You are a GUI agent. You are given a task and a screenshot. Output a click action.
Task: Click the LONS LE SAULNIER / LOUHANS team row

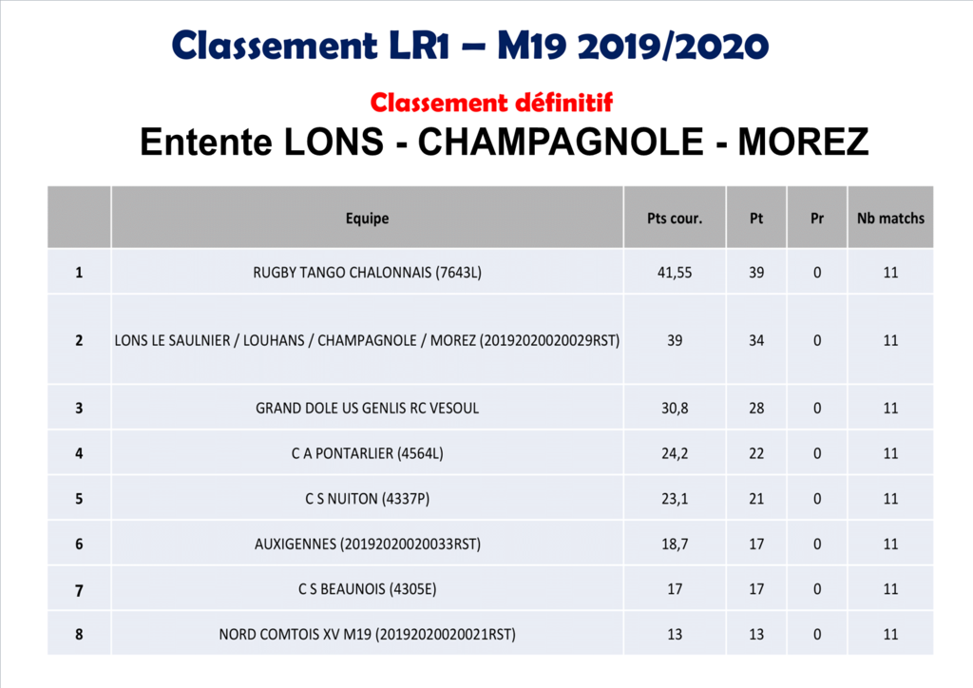[367, 340]
